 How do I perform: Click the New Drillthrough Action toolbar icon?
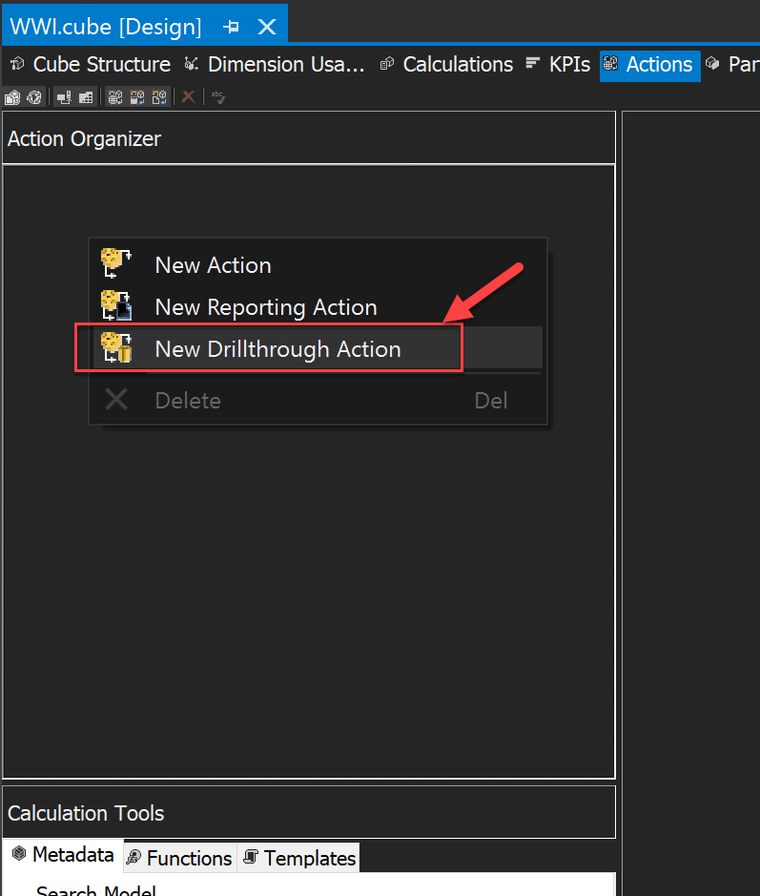click(x=158, y=96)
